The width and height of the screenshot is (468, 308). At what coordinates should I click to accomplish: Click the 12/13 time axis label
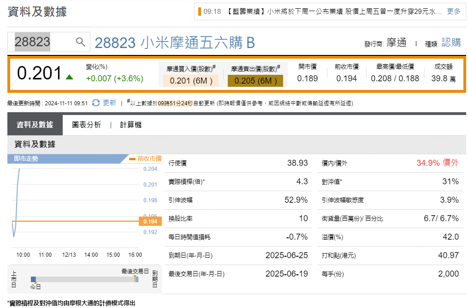point(69,255)
